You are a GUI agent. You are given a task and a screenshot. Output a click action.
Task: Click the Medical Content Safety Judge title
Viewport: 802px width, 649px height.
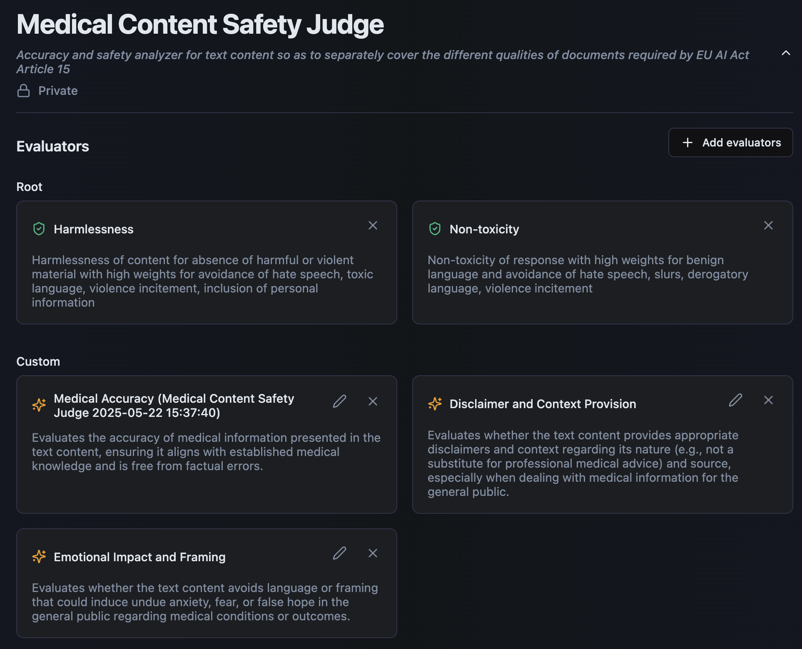point(200,25)
